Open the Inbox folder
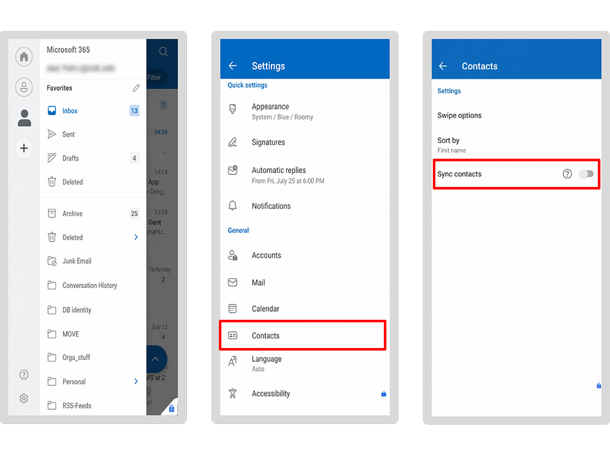Image resolution: width=610 pixels, height=457 pixels. click(x=93, y=111)
